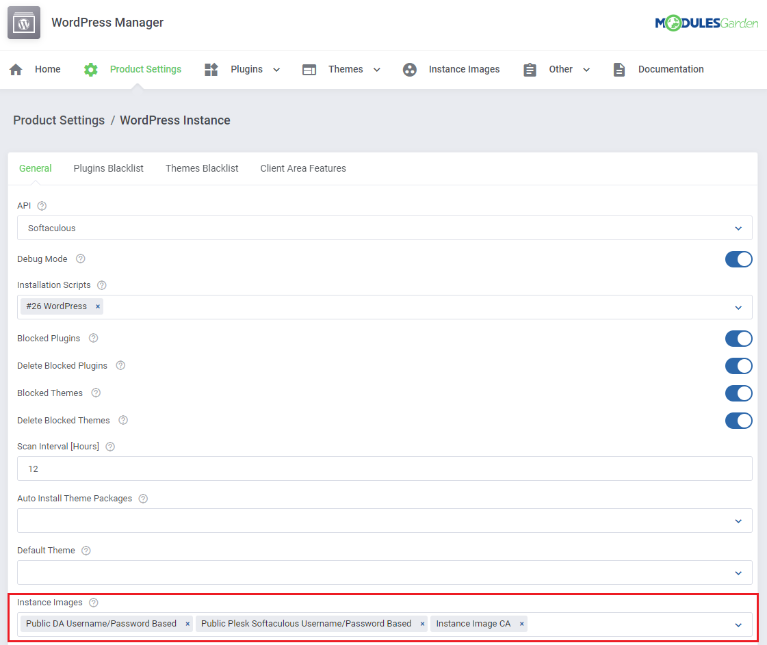Viewport: 767px width, 645px height.
Task: Click the Product Settings gear icon
Action: (90, 70)
